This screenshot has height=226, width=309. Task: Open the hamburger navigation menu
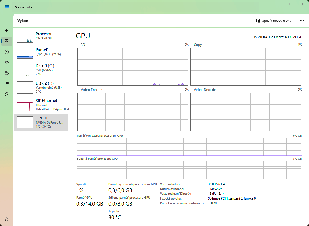[7, 20]
